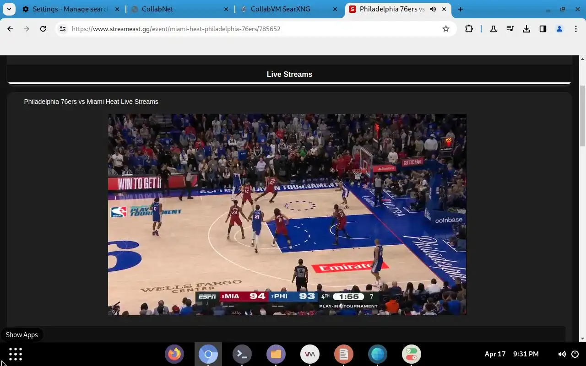Toggle the browser side panel
The image size is (586, 366).
pyautogui.click(x=543, y=29)
